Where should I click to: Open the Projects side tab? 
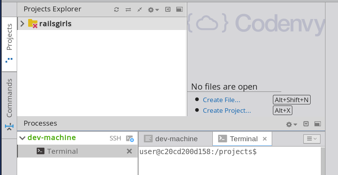click(9, 44)
